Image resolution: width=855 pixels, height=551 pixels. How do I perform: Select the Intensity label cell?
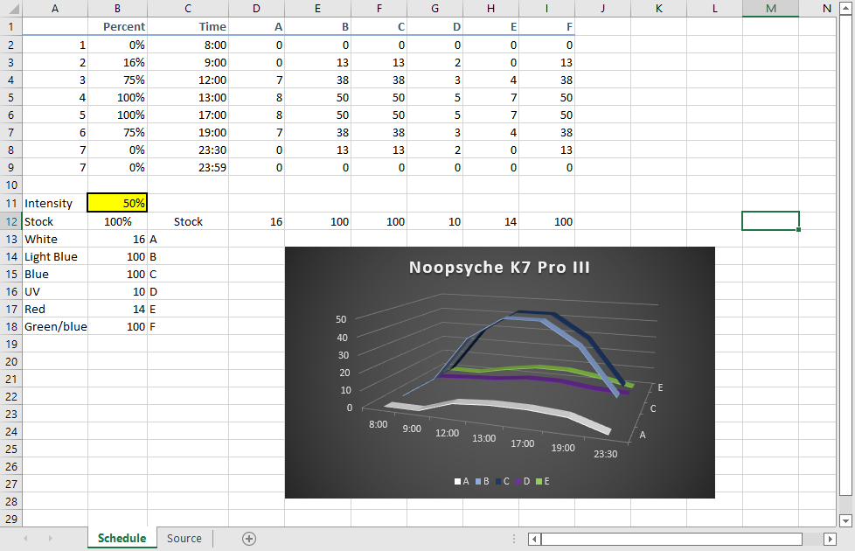[55, 203]
